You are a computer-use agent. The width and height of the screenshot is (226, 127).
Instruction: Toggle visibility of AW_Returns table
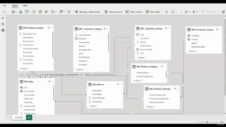118,85
